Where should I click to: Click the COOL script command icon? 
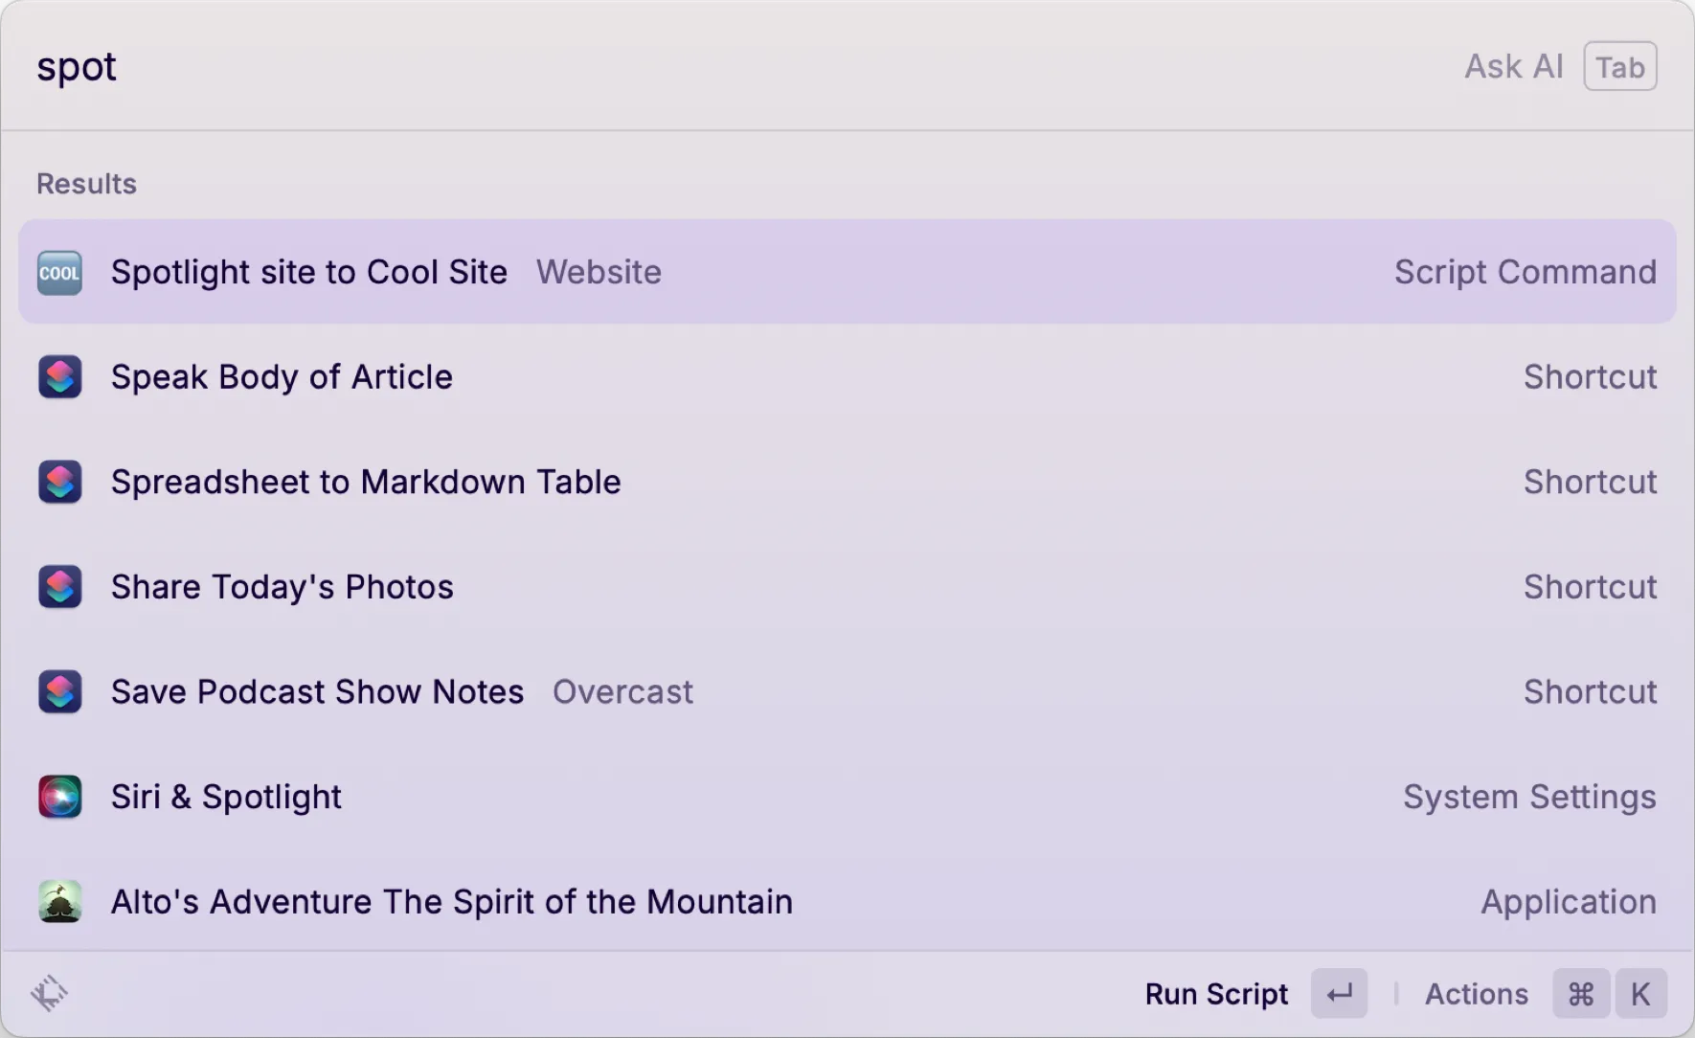[59, 272]
